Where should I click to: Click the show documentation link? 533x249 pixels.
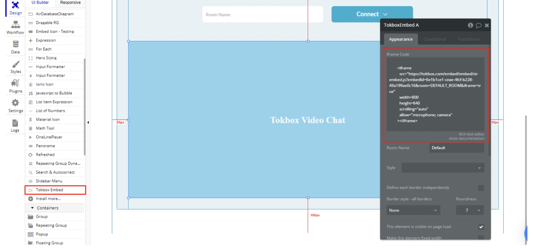click(466, 138)
